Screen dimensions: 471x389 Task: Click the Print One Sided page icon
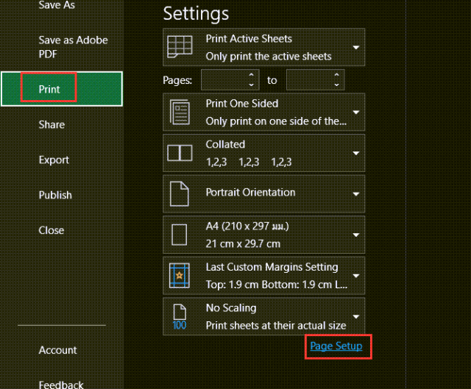[x=180, y=112]
